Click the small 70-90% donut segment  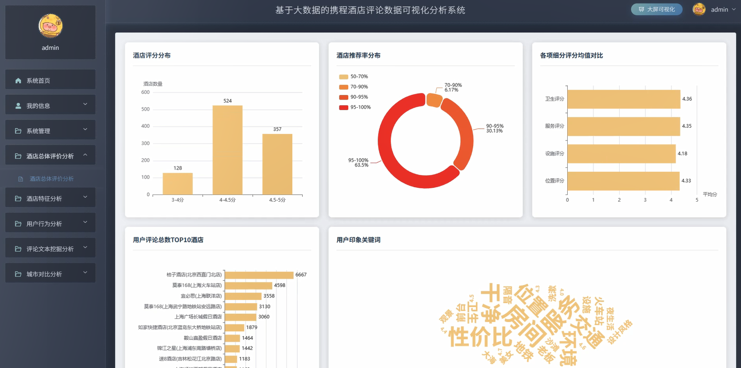point(434,100)
